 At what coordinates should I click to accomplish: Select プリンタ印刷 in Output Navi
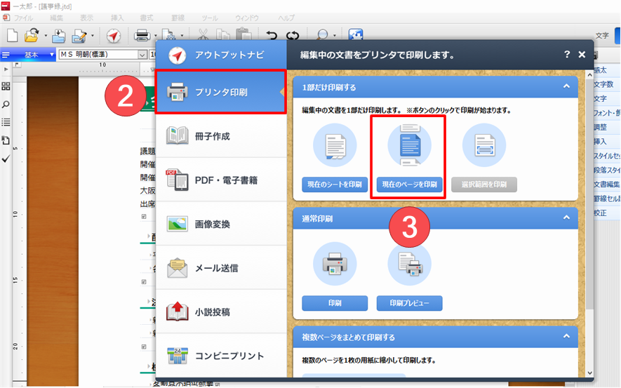pyautogui.click(x=220, y=92)
